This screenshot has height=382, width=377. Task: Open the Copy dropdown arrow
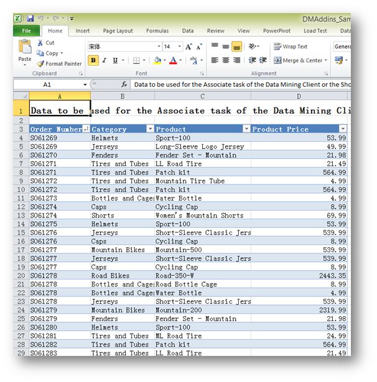pos(62,53)
